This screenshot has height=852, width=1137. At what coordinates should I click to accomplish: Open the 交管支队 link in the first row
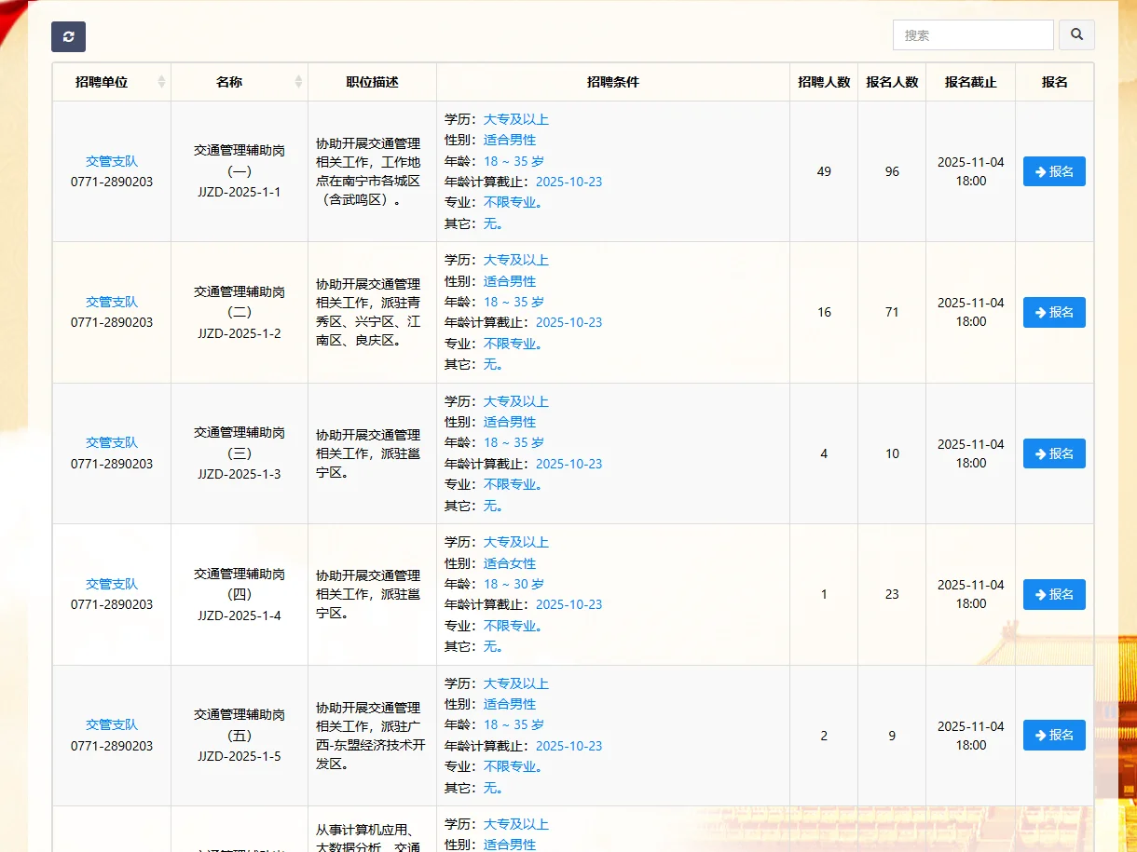[x=111, y=160]
